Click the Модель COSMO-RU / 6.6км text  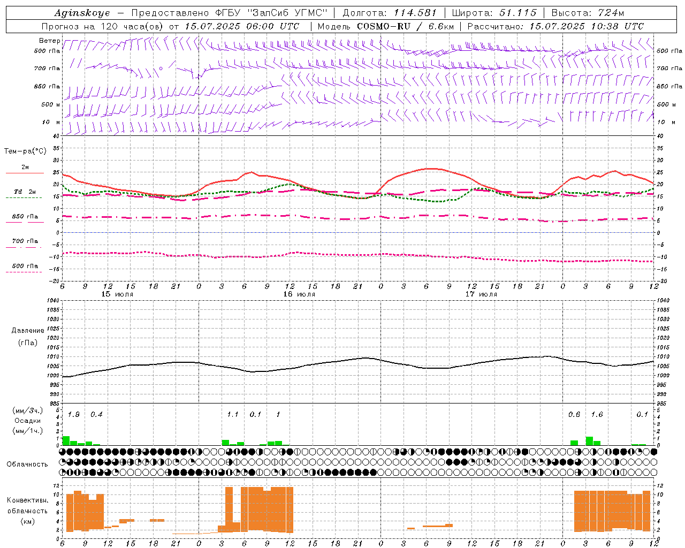pyautogui.click(x=385, y=26)
